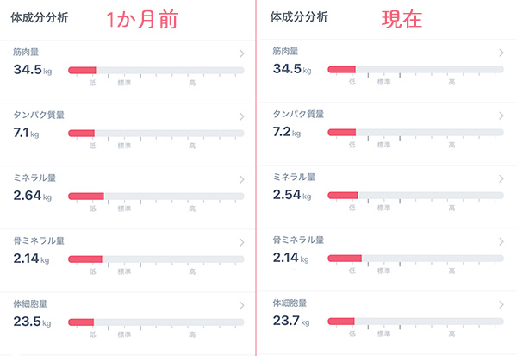Select the 2.54kg ミネラル量 value in 現在
Screen dimensions: 517x356
click(x=292, y=195)
